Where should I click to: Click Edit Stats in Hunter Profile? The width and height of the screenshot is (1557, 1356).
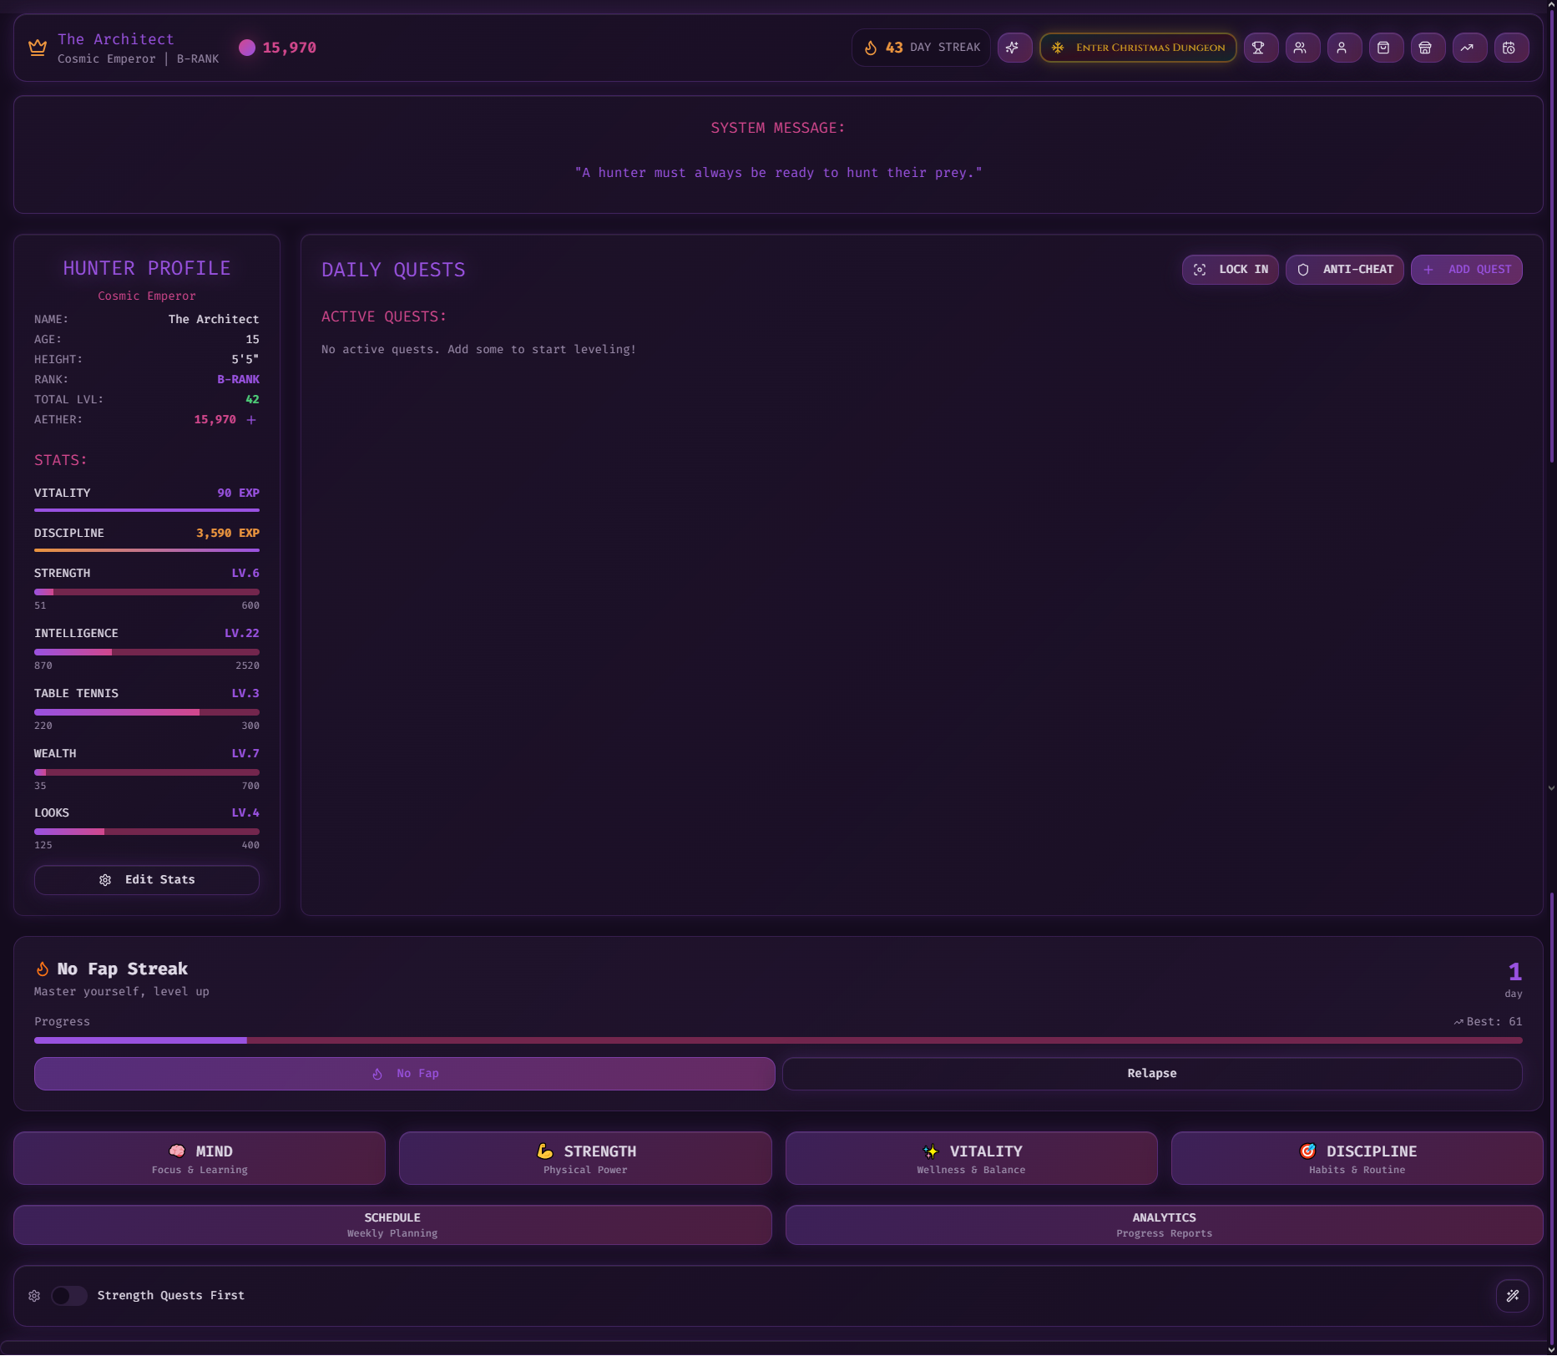(146, 879)
